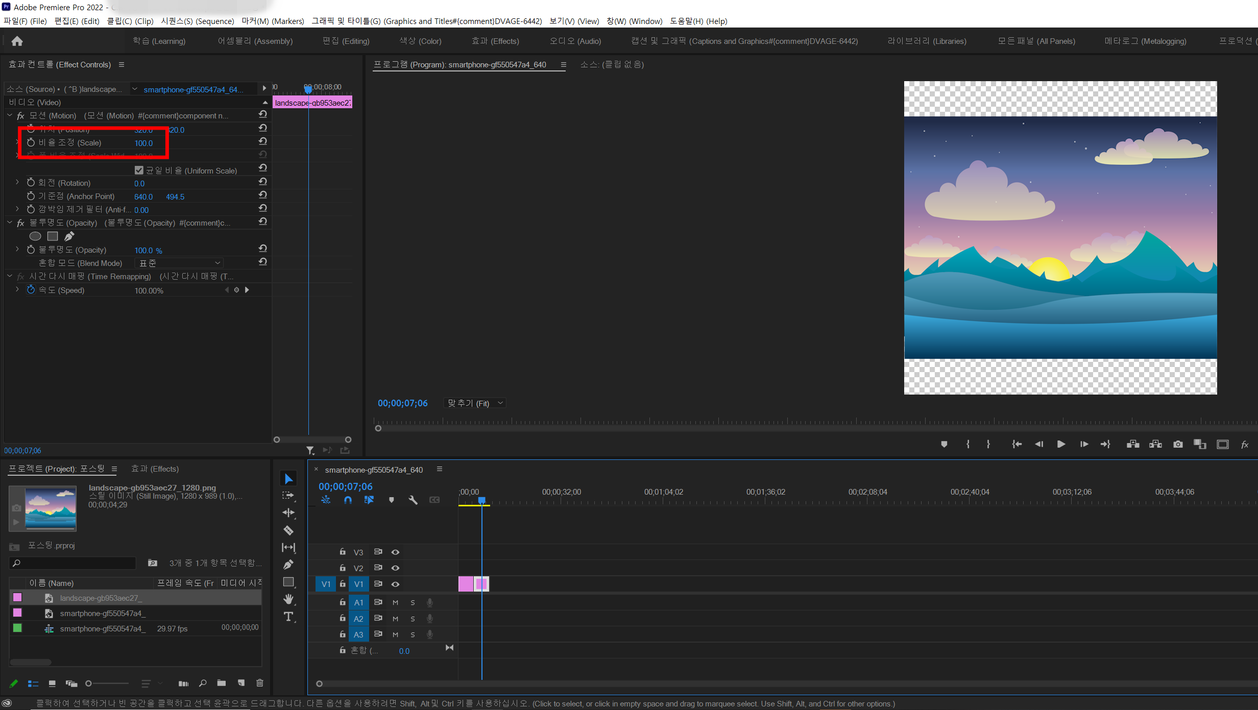This screenshot has width=1258, height=710.
Task: Select the Pen tool in tools panel
Action: point(288,565)
